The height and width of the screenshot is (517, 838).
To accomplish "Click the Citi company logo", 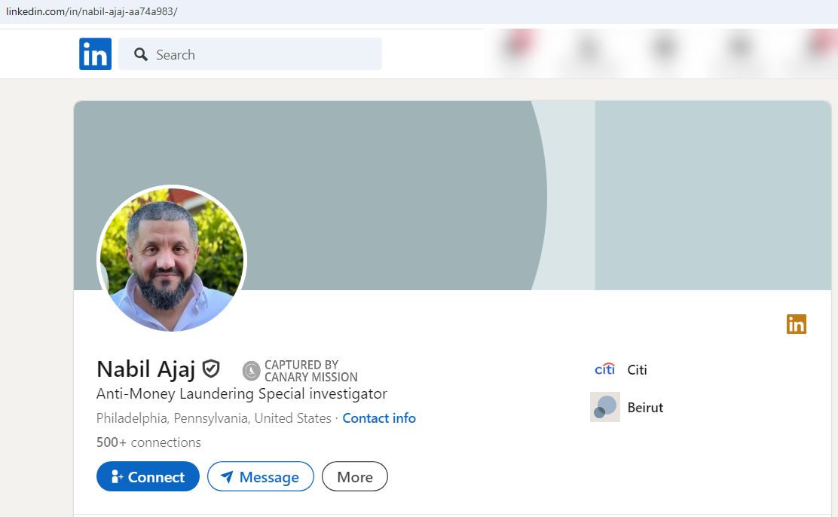I will 605,369.
